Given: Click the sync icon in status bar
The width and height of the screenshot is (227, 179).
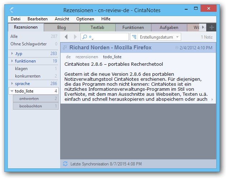Looking at the screenshot, I should pyautogui.click(x=65, y=164).
